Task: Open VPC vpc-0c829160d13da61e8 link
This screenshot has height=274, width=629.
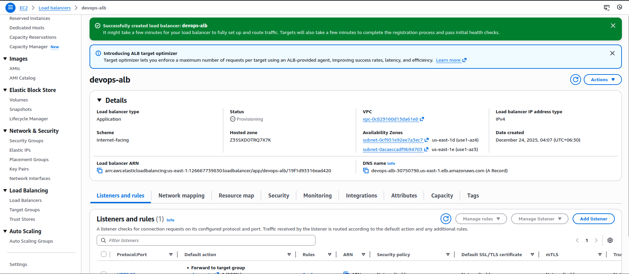Action: click(393, 119)
